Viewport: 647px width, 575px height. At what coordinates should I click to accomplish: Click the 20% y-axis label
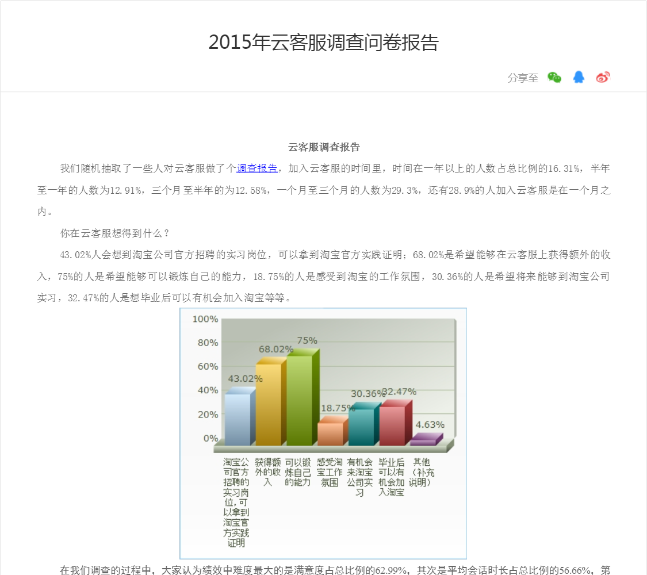click(x=208, y=414)
